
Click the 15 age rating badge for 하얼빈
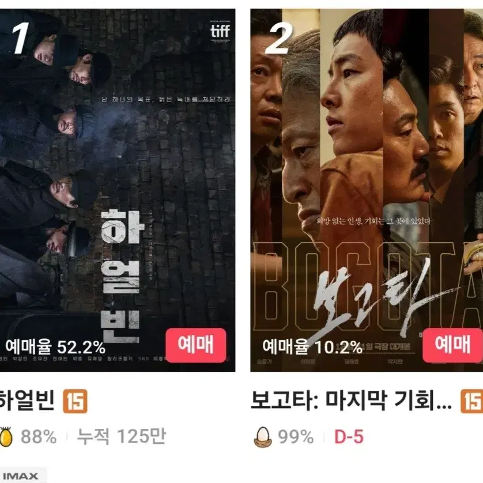[75, 401]
